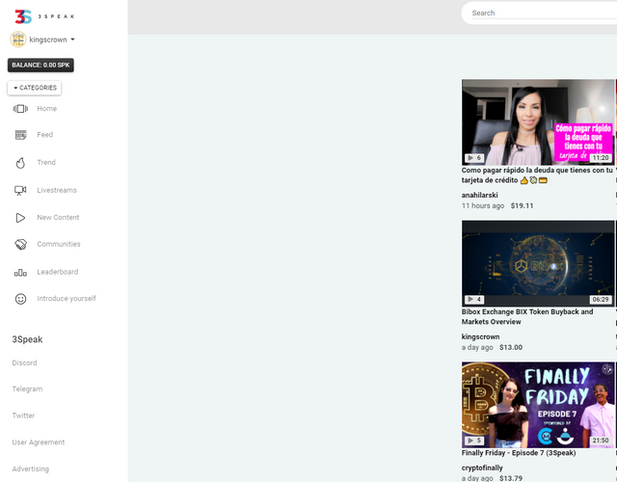Open the cryptofinally channel link

(x=482, y=468)
